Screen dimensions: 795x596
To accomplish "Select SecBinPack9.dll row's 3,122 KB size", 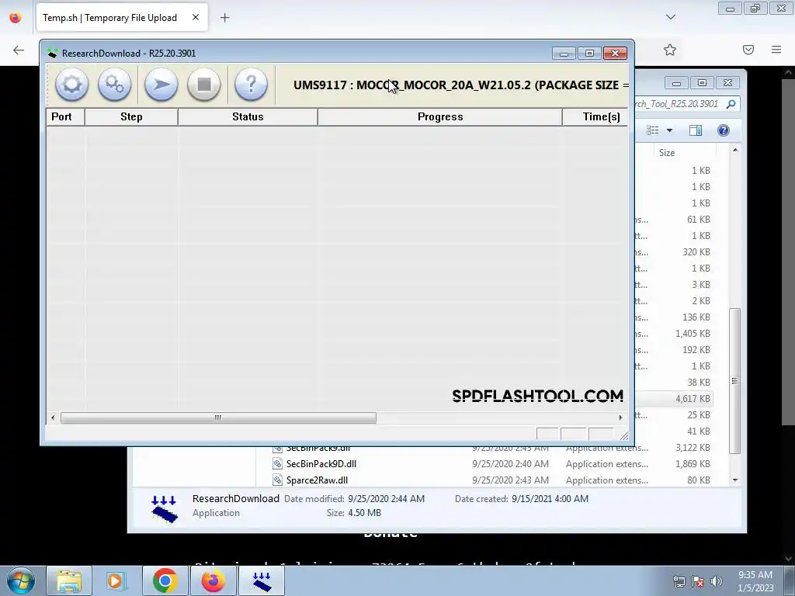I will pyautogui.click(x=693, y=448).
